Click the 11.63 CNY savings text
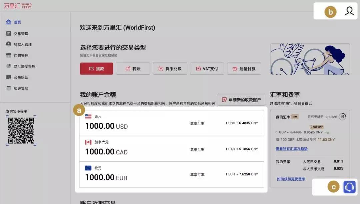This screenshot has height=204, width=360. point(326,140)
